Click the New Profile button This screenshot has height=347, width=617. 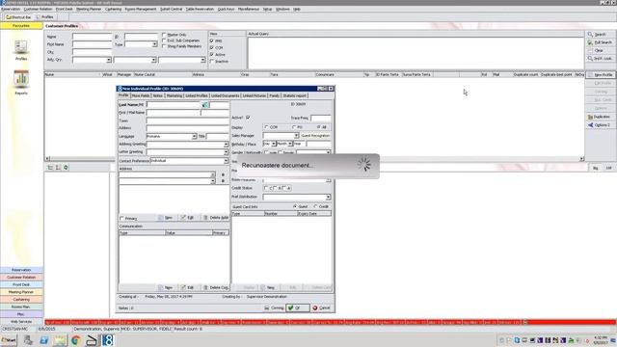tap(600, 75)
